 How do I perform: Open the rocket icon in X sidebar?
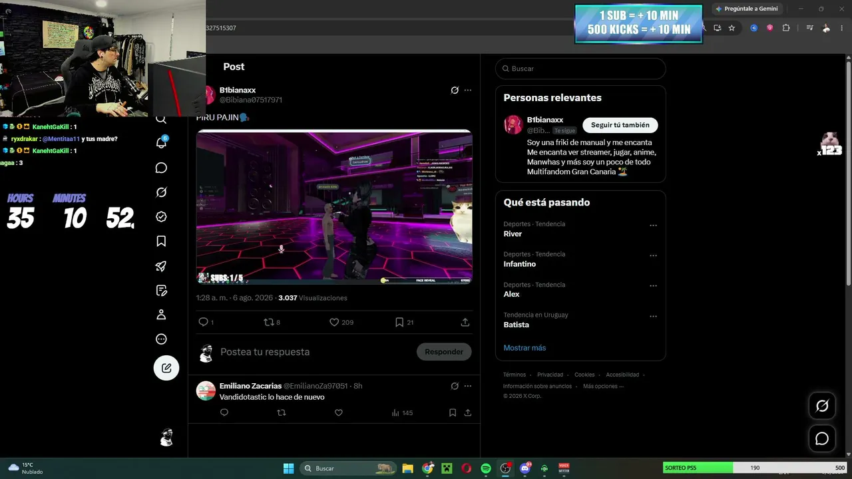(x=161, y=266)
